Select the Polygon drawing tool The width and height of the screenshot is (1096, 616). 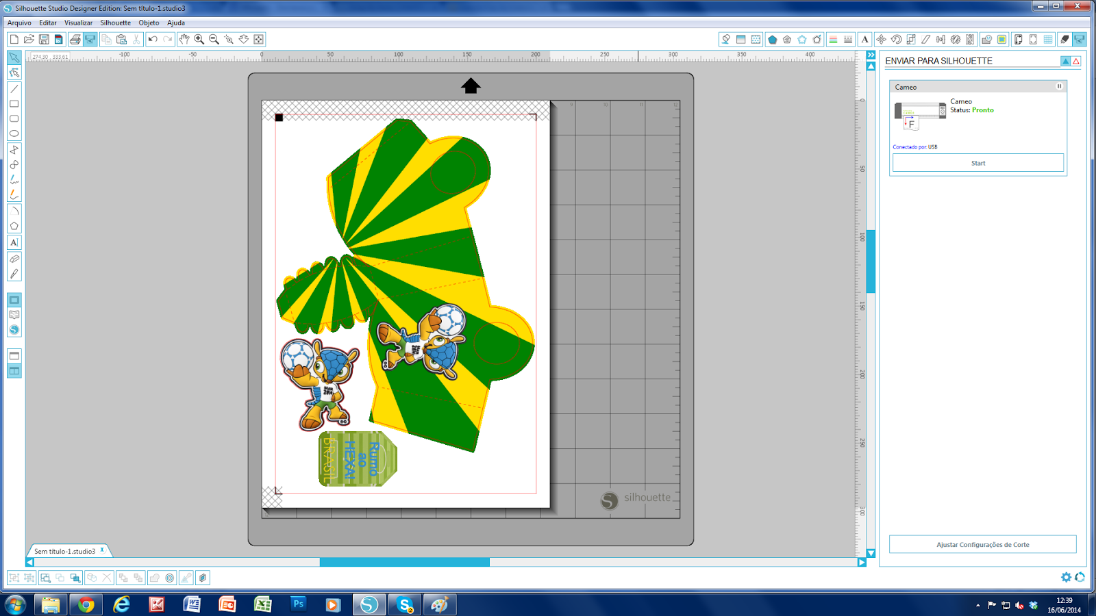pyautogui.click(x=14, y=226)
